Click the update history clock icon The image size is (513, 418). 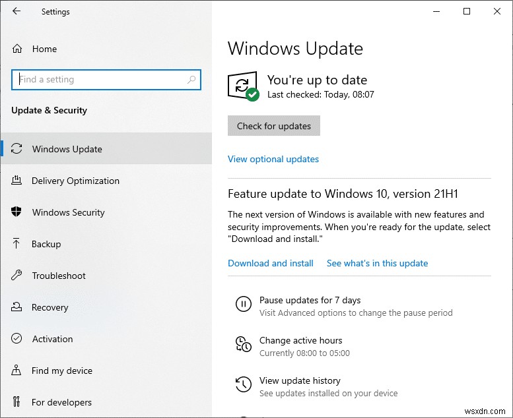tap(243, 384)
